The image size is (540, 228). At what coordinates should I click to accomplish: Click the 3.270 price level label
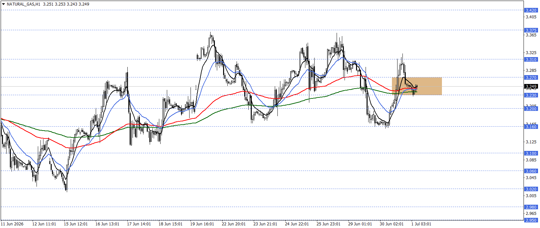531,78
